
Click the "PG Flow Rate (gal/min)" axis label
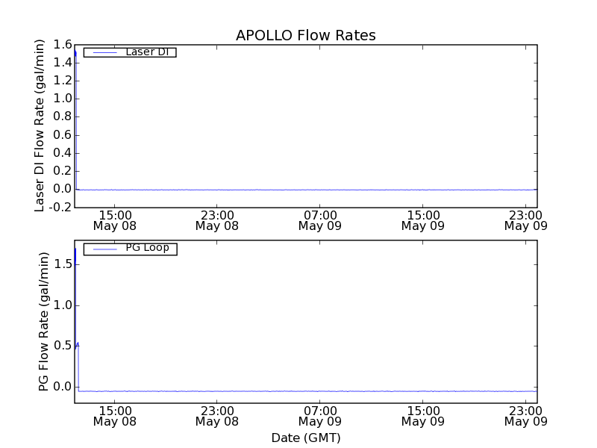(43, 322)
